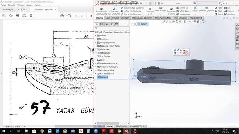Close the solidworks uygulam... PDF tab

(x=56, y=9)
